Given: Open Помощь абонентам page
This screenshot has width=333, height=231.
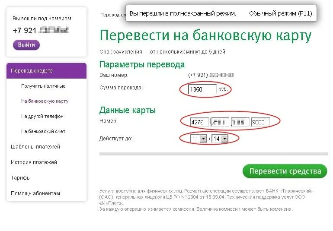Looking at the screenshot, I should tap(35, 193).
